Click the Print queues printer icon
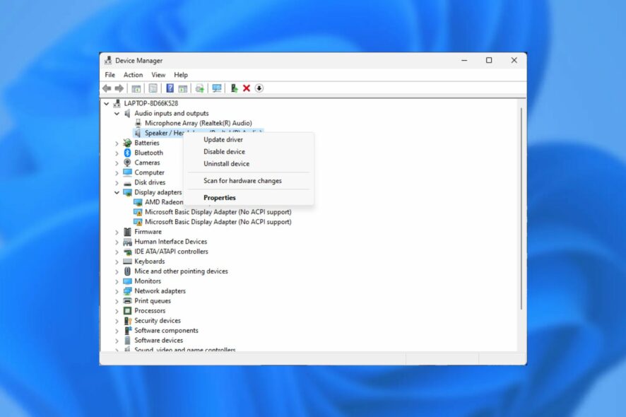This screenshot has height=417, width=626. 127,301
